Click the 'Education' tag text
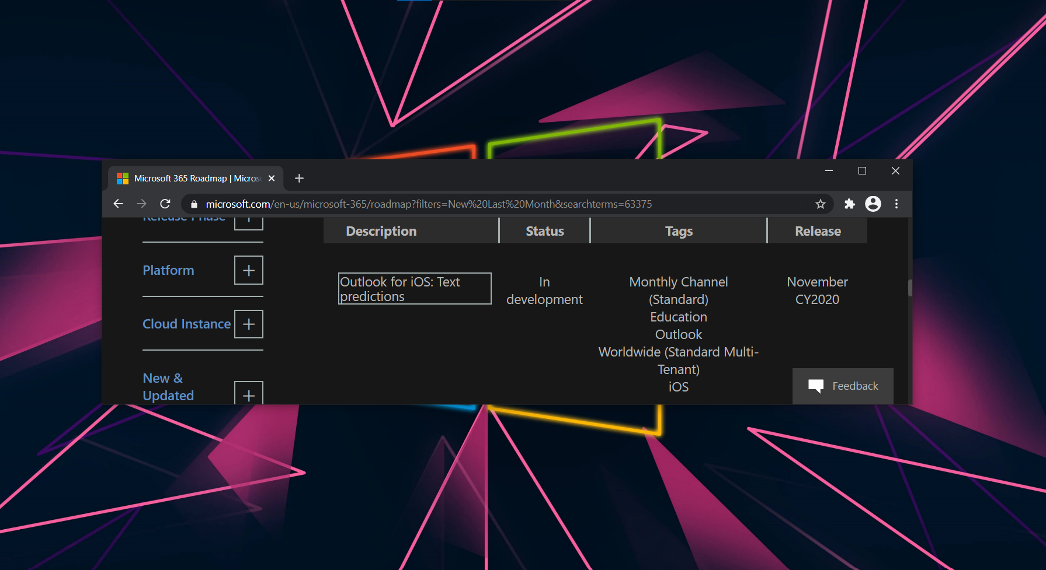1046x570 pixels. (679, 317)
